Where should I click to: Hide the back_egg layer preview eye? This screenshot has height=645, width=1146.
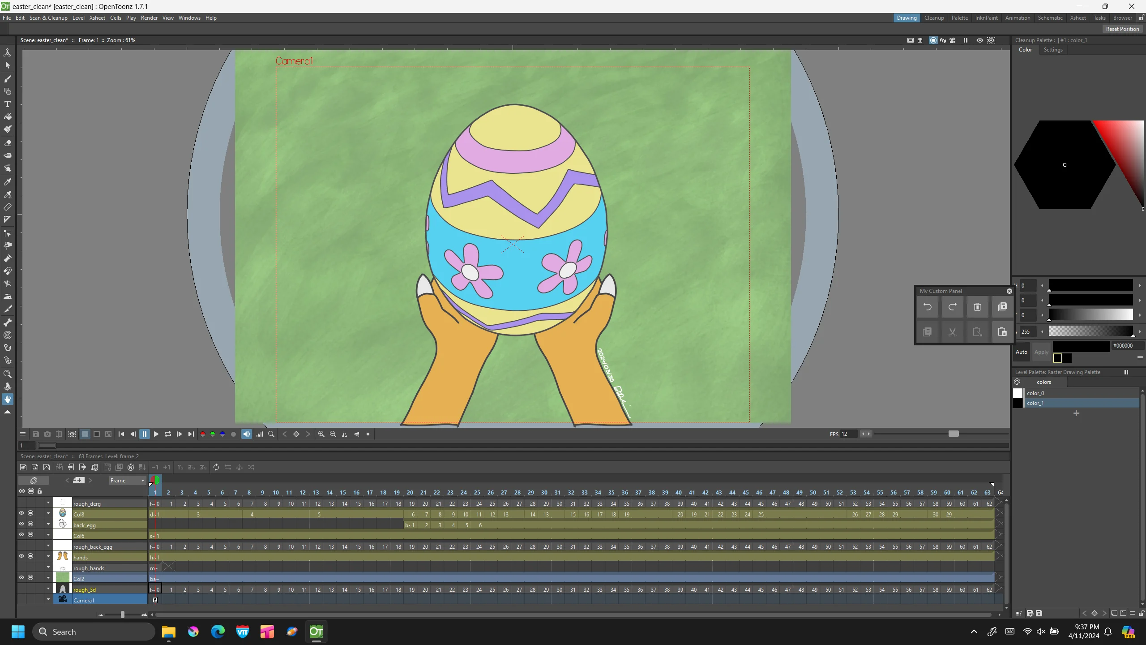[21, 524]
